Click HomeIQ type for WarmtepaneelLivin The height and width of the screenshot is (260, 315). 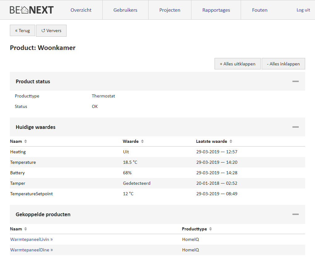coord(191,239)
